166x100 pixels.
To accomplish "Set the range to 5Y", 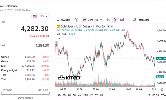I will click(x=96, y=95).
